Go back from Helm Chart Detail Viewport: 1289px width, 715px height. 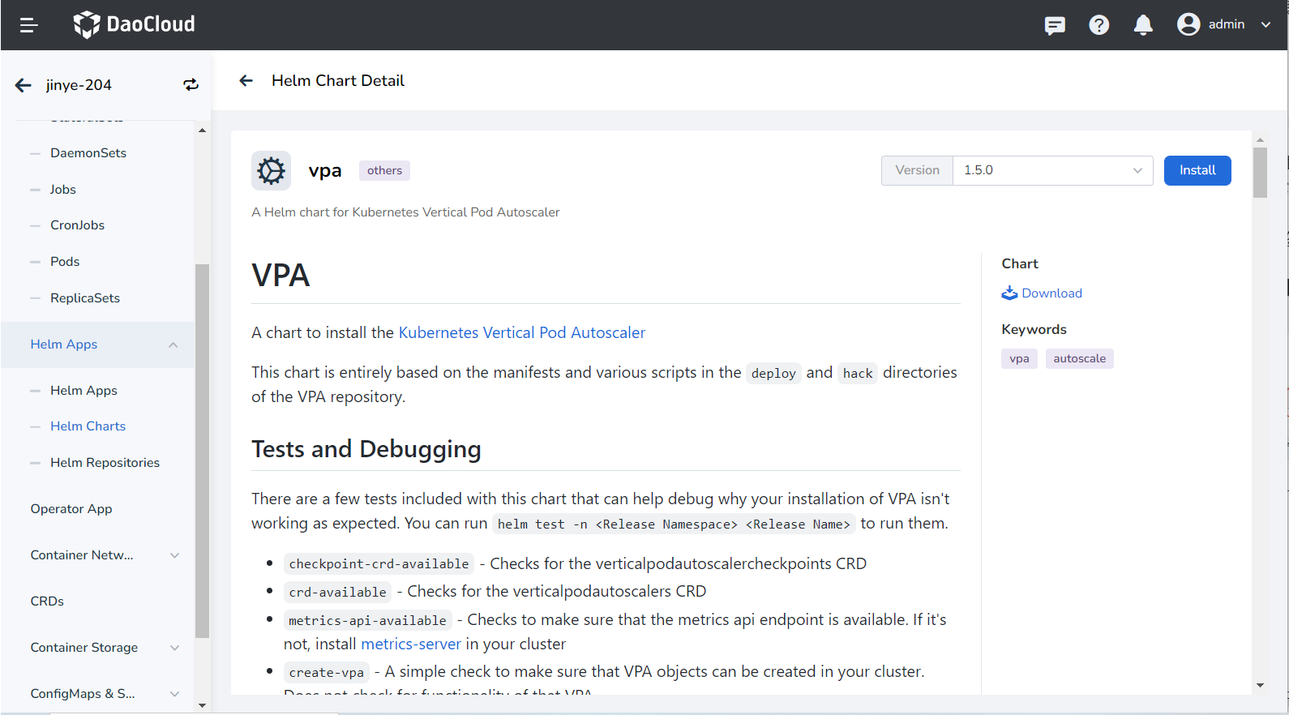tap(246, 80)
